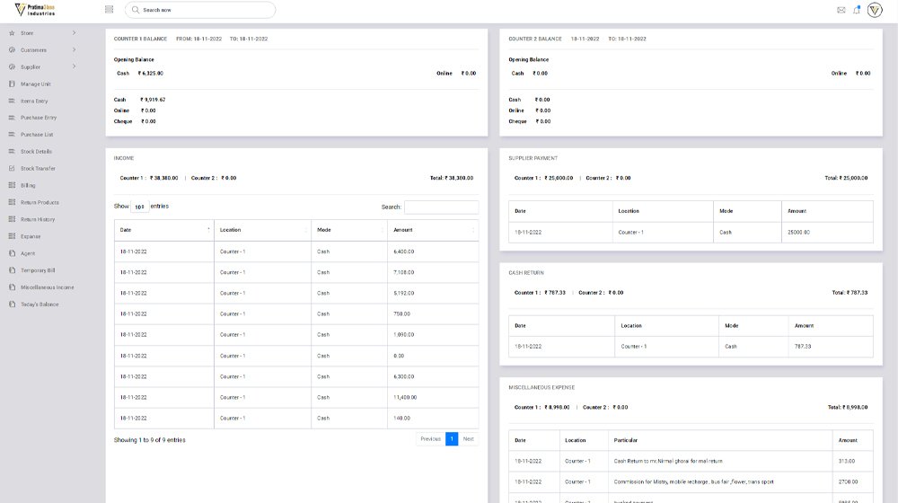Click the Miscellaneous Income icon
This screenshot has width=898, height=503.
click(12, 287)
